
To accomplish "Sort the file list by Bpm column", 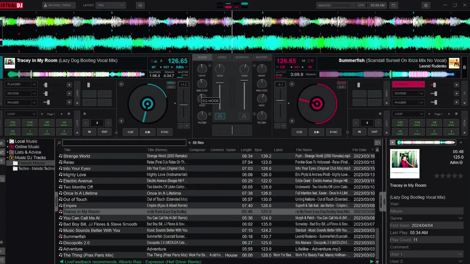I will [x=258, y=150].
